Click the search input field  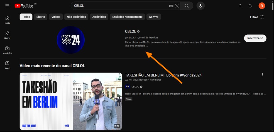click(x=121, y=6)
